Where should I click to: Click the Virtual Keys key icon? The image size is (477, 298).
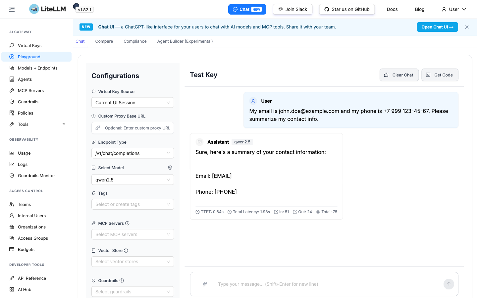coord(12,45)
